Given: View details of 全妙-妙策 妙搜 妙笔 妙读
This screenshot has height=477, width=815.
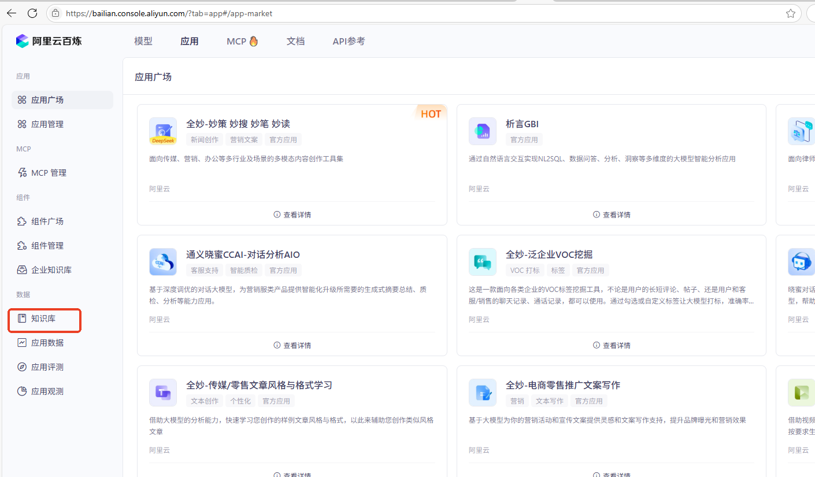Looking at the screenshot, I should click(x=292, y=215).
